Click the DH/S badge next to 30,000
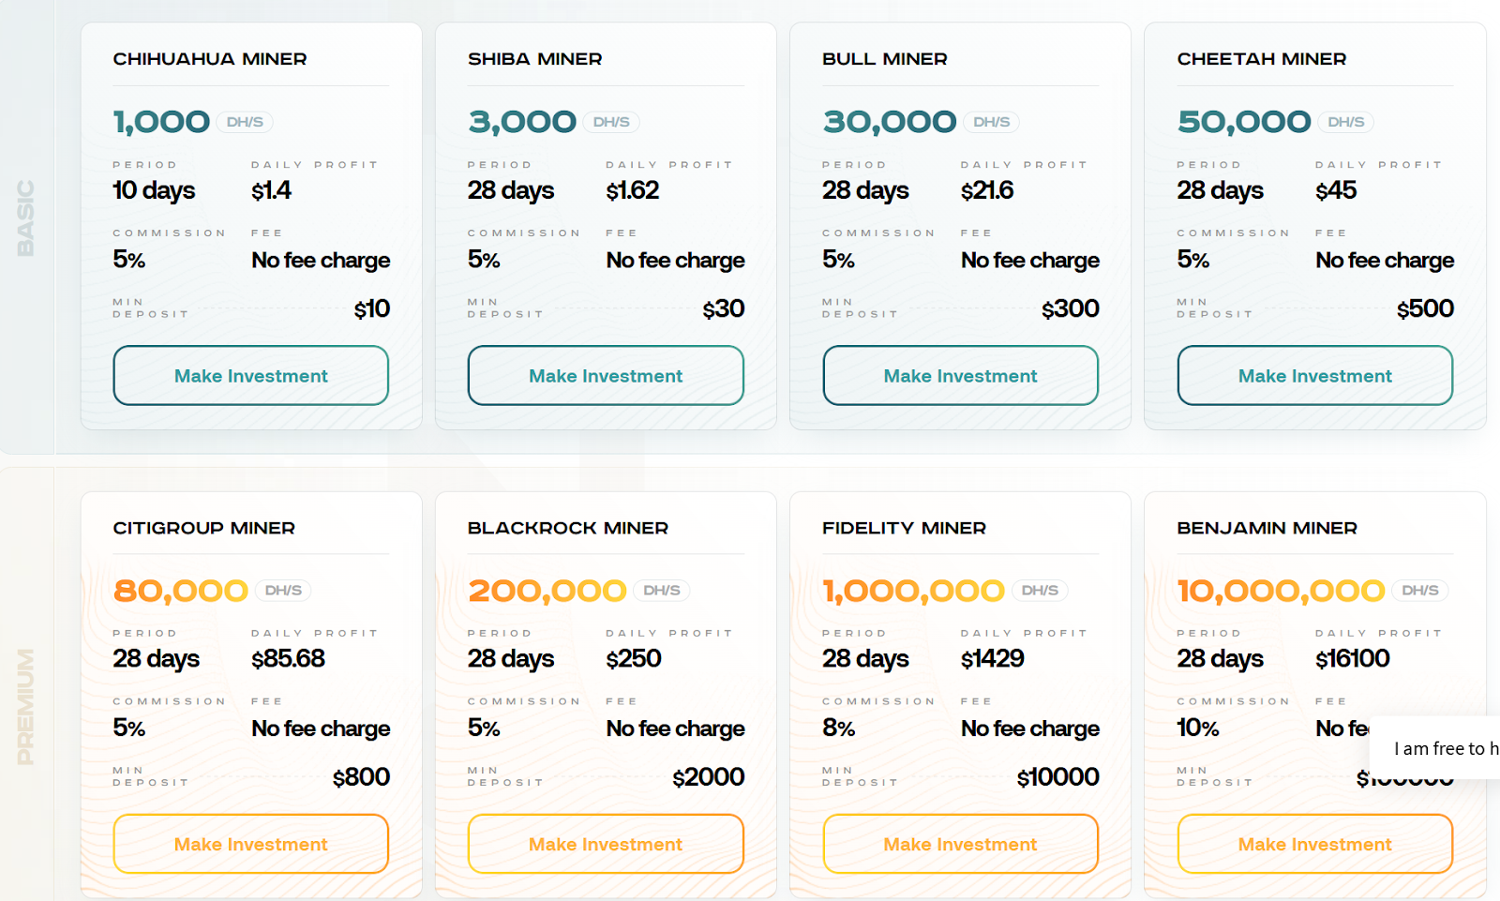The height and width of the screenshot is (901, 1500). tap(991, 122)
